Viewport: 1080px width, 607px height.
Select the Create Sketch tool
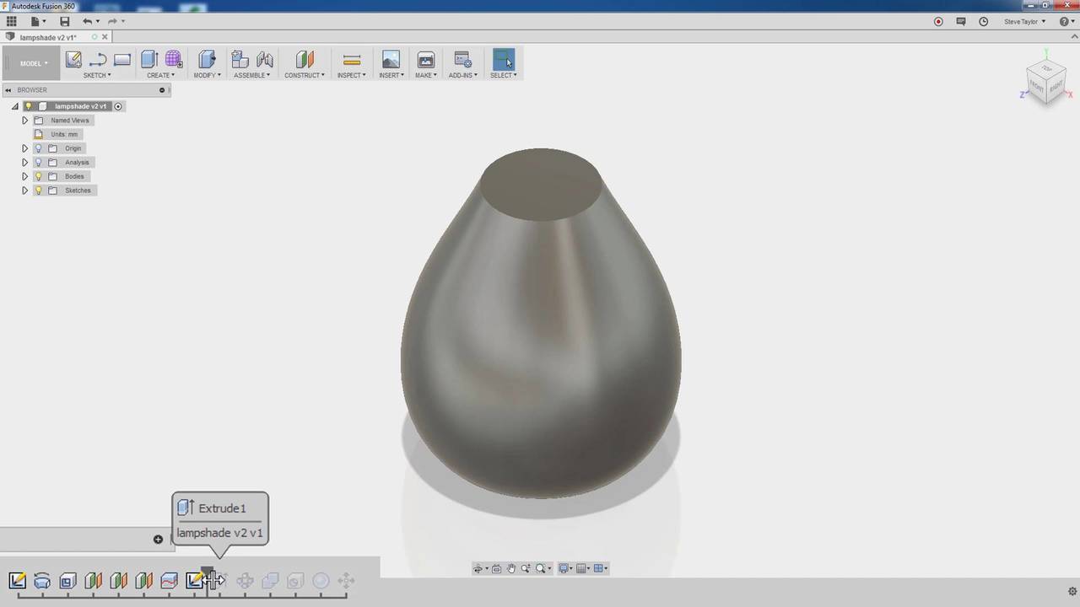tap(73, 60)
